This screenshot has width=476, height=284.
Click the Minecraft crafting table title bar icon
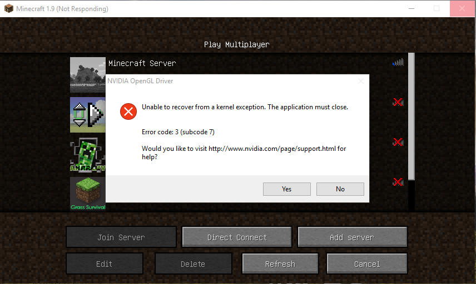[x=9, y=8]
